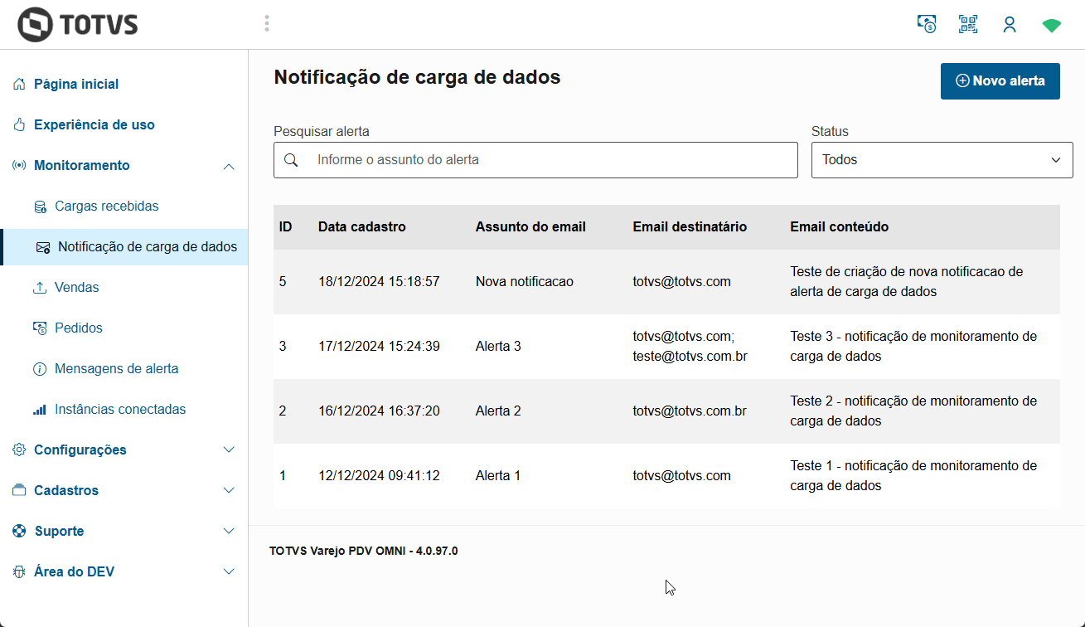Open the Mensagens de alerta info icon
The height and width of the screenshot is (627, 1085).
coord(40,368)
